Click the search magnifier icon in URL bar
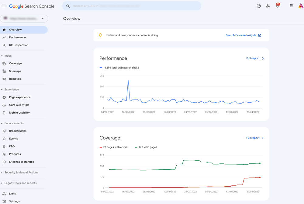 pyautogui.click(x=68, y=6)
